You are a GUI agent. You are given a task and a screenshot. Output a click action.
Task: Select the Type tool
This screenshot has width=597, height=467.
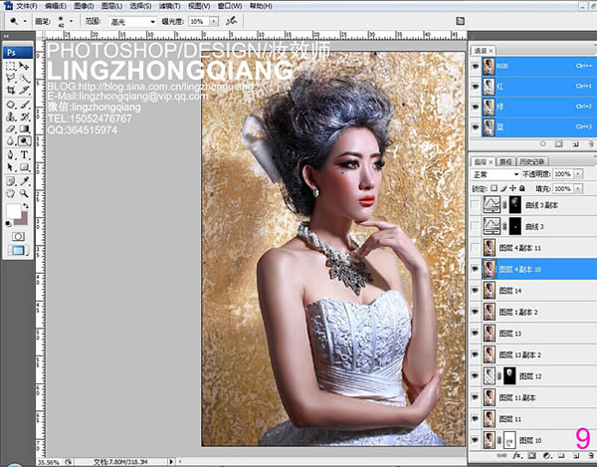24,154
